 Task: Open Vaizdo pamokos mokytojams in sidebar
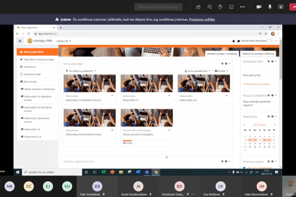click(x=37, y=89)
